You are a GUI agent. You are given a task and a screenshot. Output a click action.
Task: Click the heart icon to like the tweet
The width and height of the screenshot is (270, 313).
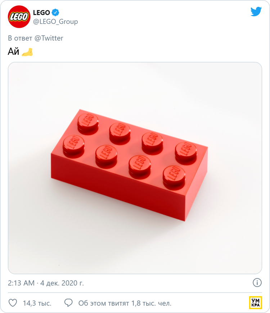(x=13, y=303)
